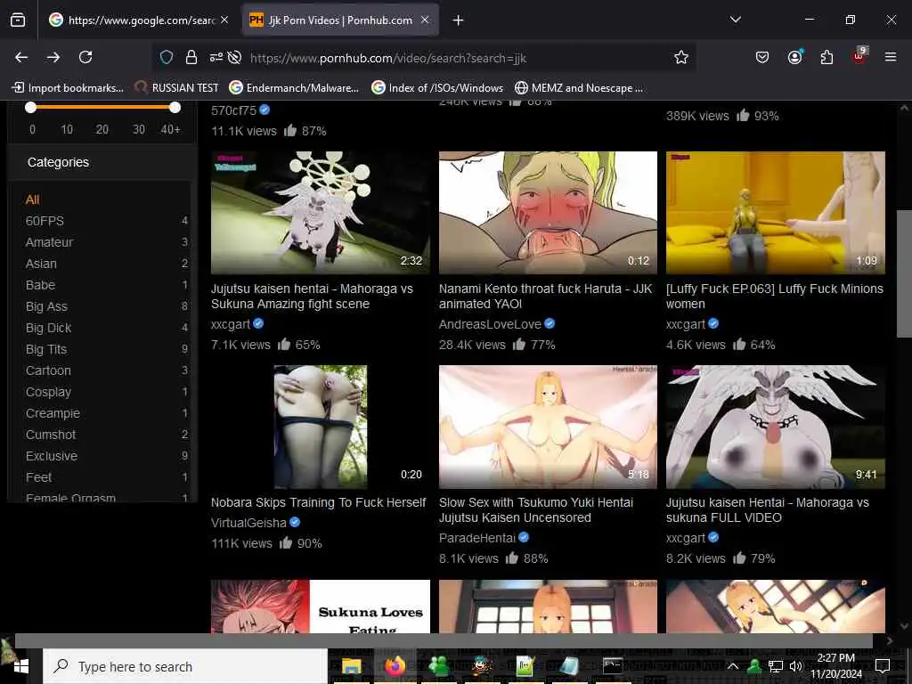The image size is (912, 684).
Task: Open uploader ParadeHentai profile link
Action: pyautogui.click(x=477, y=538)
